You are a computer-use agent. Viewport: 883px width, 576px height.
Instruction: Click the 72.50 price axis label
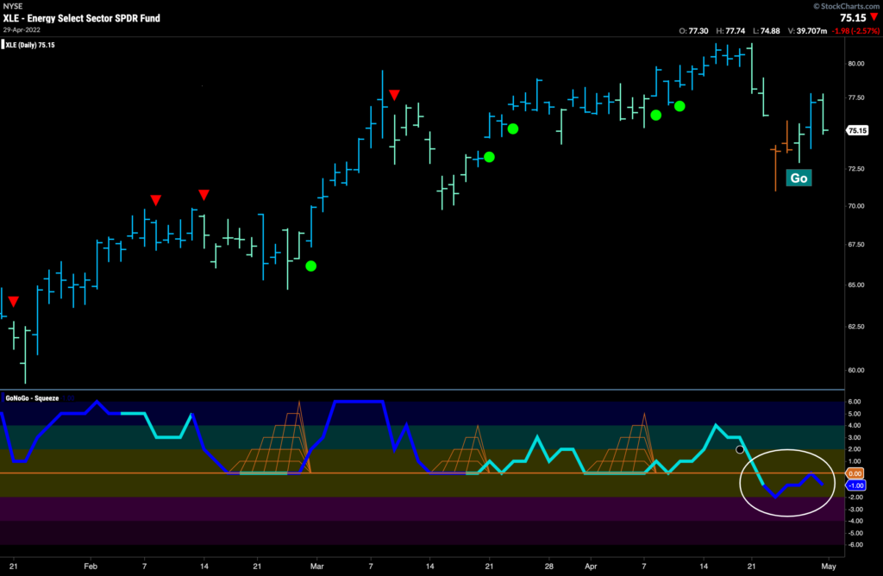click(856, 169)
